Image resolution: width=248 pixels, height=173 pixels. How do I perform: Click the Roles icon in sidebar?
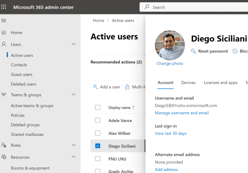click(4, 145)
